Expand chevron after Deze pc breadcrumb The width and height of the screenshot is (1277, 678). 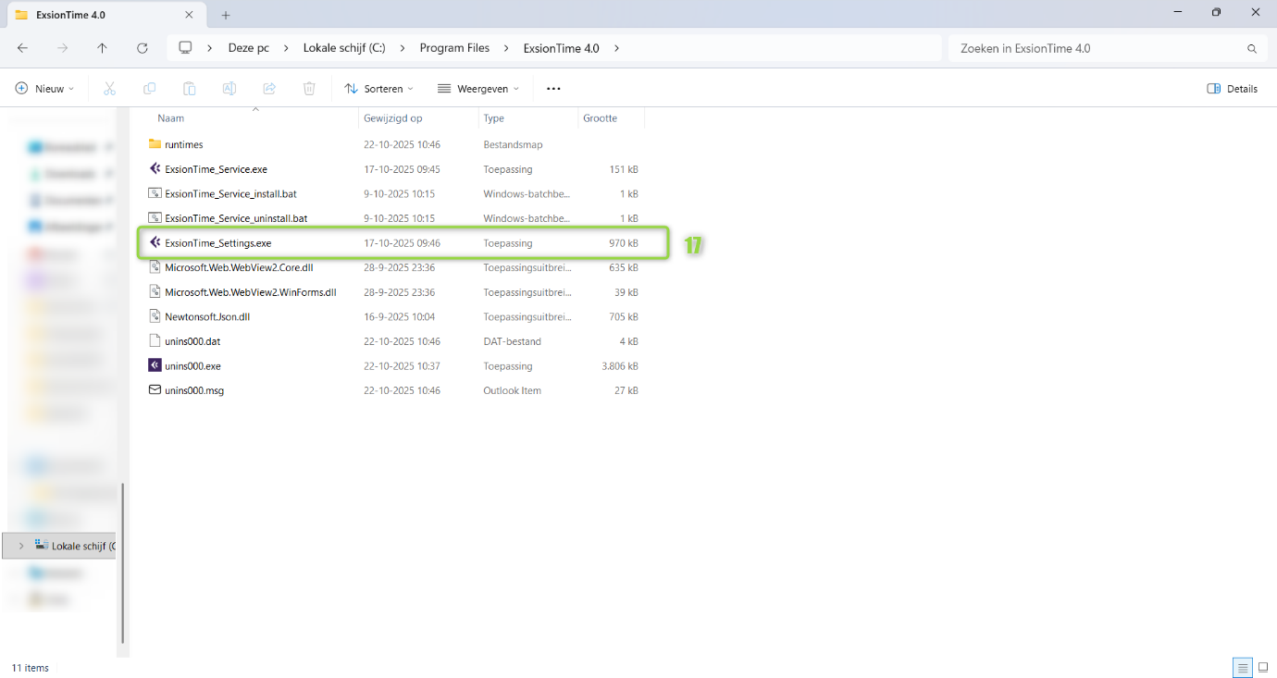click(286, 48)
